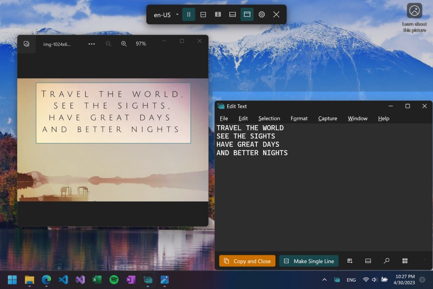This screenshot has width=433, height=289.
Task: Open the Windows Start menu
Action: 13,280
